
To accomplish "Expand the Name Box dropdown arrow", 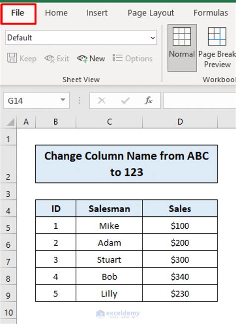I will 63,100.
